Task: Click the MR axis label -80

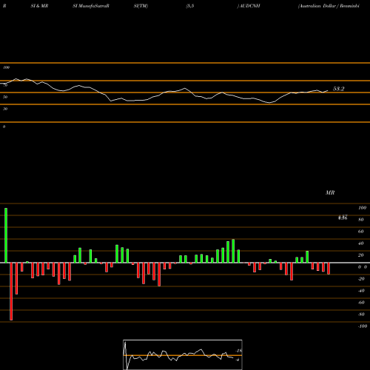Action: pyautogui.click(x=361, y=314)
